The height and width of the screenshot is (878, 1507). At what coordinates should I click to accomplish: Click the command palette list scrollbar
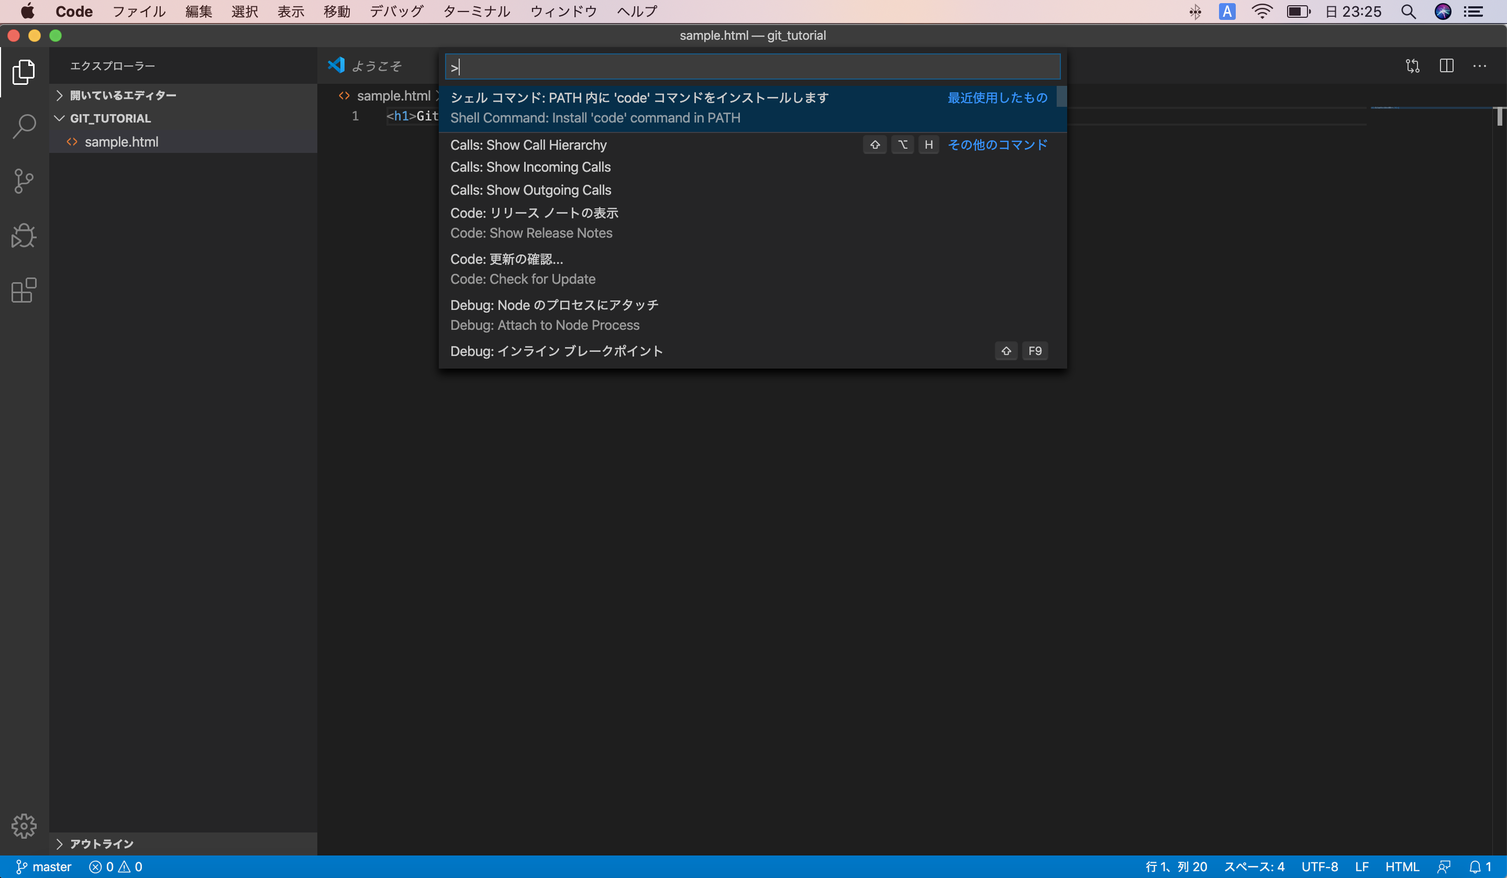tap(1061, 97)
